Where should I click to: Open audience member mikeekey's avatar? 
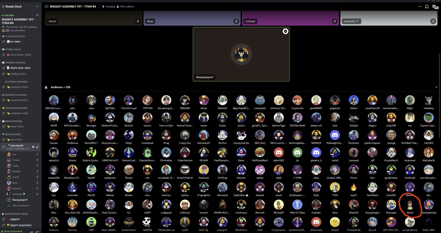(428, 100)
